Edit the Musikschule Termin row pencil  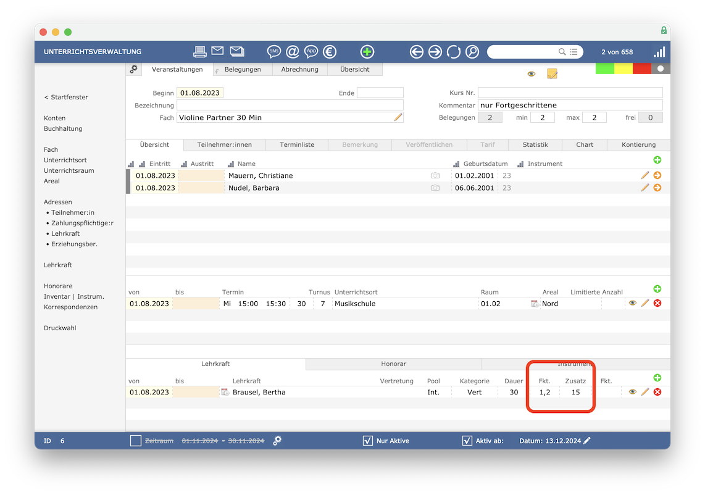pos(645,303)
